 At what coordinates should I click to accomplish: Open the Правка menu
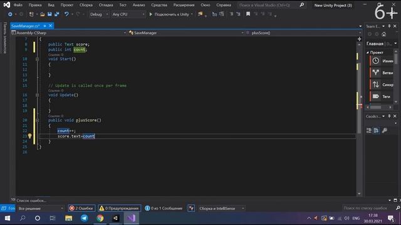(35, 5)
